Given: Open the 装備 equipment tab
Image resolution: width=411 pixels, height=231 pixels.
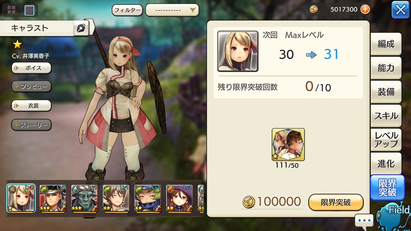Looking at the screenshot, I should pyautogui.click(x=386, y=92).
